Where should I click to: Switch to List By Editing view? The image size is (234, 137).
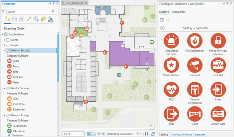[x=29, y=19]
